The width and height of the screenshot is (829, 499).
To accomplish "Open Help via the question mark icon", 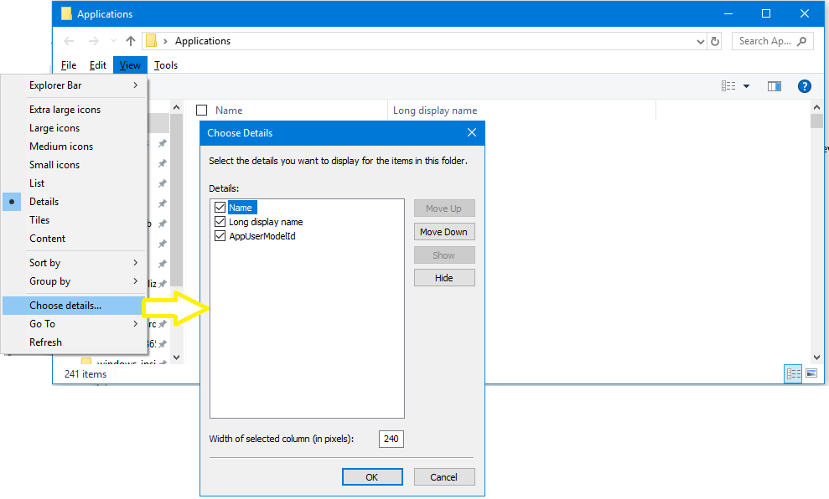I will pyautogui.click(x=804, y=85).
